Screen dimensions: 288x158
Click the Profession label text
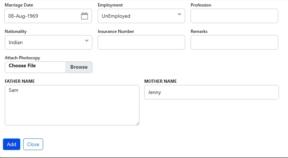(201, 5)
